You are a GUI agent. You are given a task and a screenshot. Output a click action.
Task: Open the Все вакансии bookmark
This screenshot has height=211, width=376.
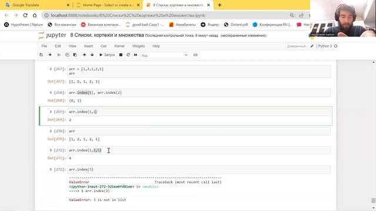(62, 25)
